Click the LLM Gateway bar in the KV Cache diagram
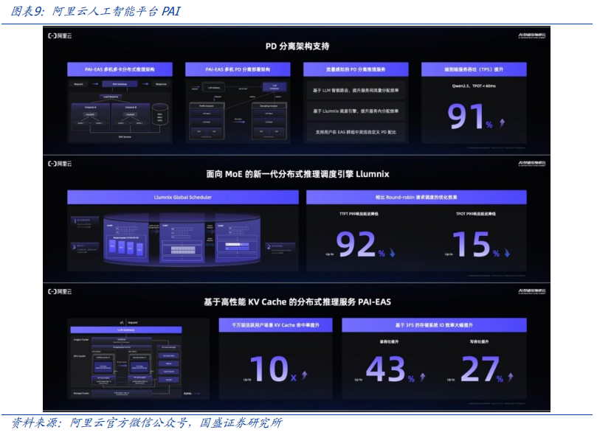597x438 pixels. [126, 330]
